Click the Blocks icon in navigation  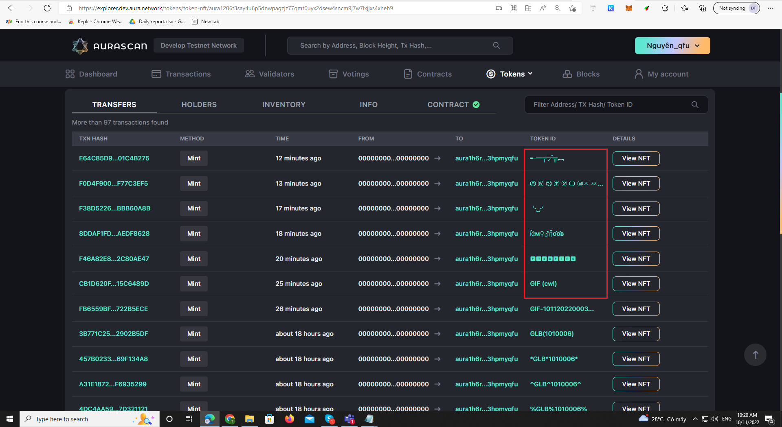coord(568,74)
